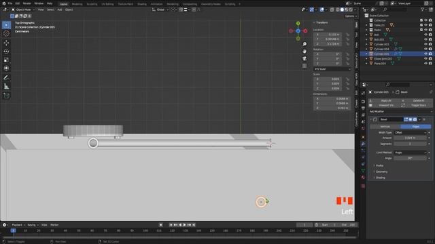Click Toggle Stack button
Screen dimensions: 435x244
[x=417, y=106]
